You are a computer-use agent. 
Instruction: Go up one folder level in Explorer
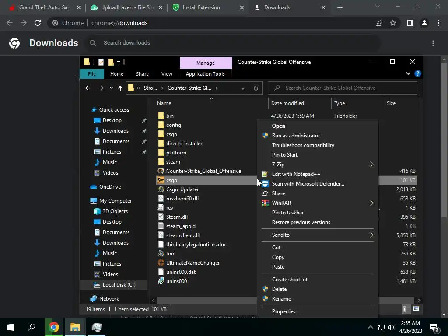tap(120, 88)
